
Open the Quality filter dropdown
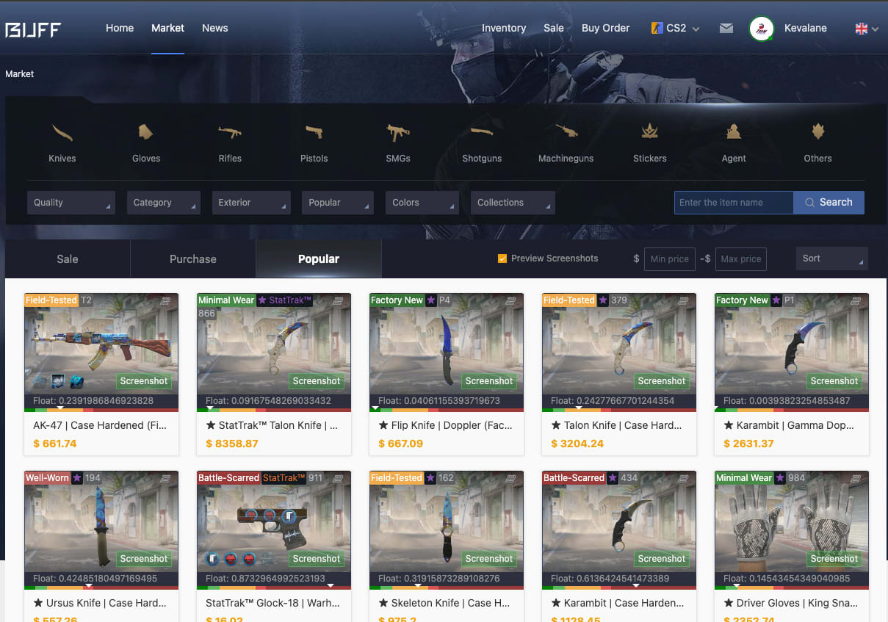coord(71,202)
